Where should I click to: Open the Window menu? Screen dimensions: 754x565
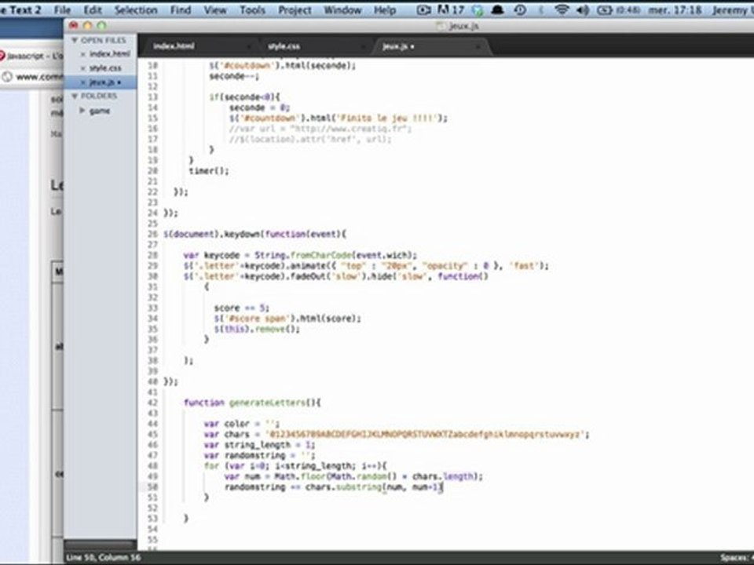click(x=342, y=9)
